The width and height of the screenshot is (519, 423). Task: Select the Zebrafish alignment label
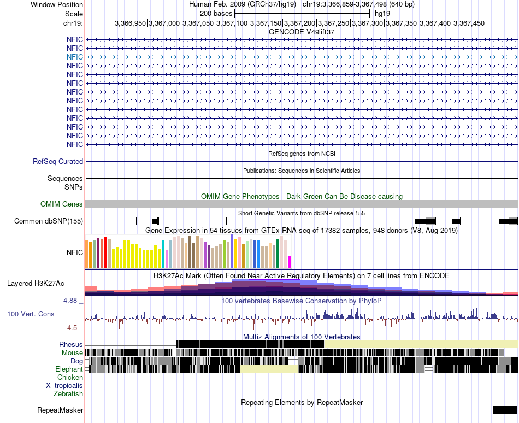coord(68,394)
